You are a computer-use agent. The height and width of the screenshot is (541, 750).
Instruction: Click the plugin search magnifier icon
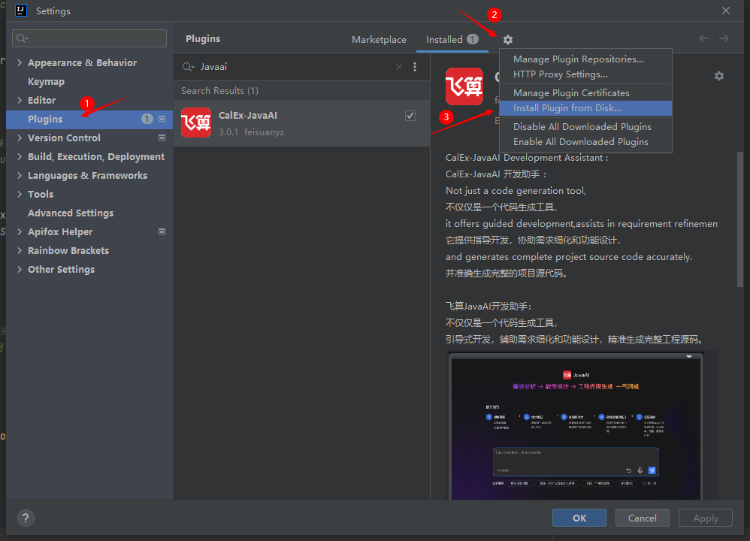click(x=188, y=67)
